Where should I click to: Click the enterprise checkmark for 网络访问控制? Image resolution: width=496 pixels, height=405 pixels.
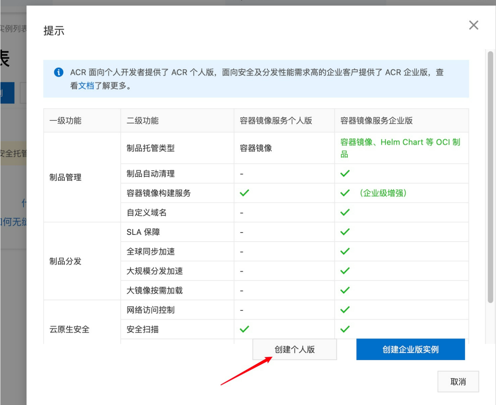click(x=345, y=310)
